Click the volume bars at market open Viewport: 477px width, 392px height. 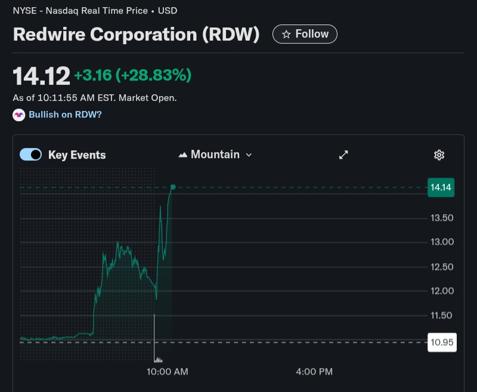(x=158, y=360)
